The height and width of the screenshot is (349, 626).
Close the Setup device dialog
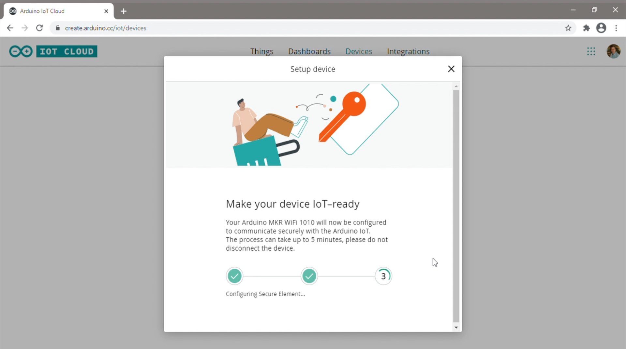(451, 69)
